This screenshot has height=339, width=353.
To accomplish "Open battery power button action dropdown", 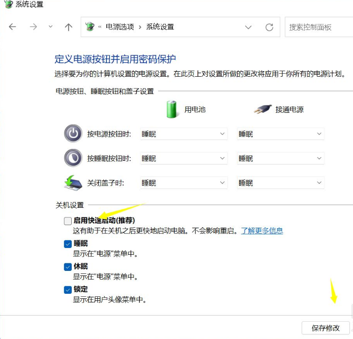I will click(183, 134).
